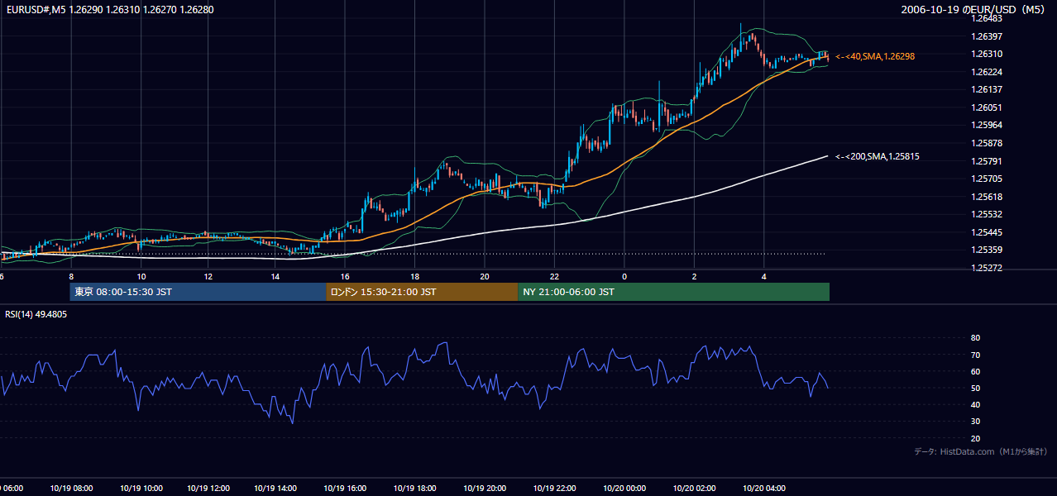
Task: Click hour tick 10 under price chart
Action: (x=141, y=277)
